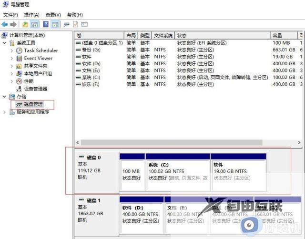Image resolution: width=305 pixels, height=239 pixels.
Task: Select the 娱乐 (F:) volume row
Action: tap(188, 84)
